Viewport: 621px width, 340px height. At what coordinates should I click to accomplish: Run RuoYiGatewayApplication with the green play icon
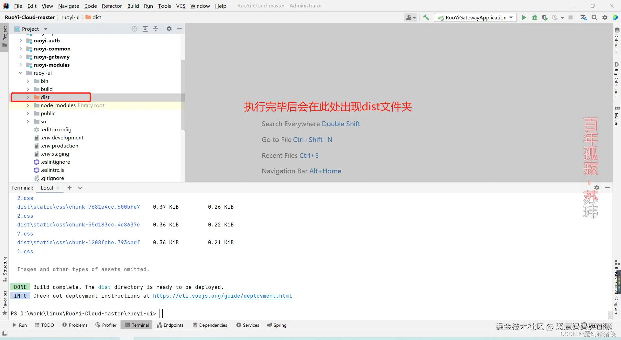pyautogui.click(x=524, y=17)
